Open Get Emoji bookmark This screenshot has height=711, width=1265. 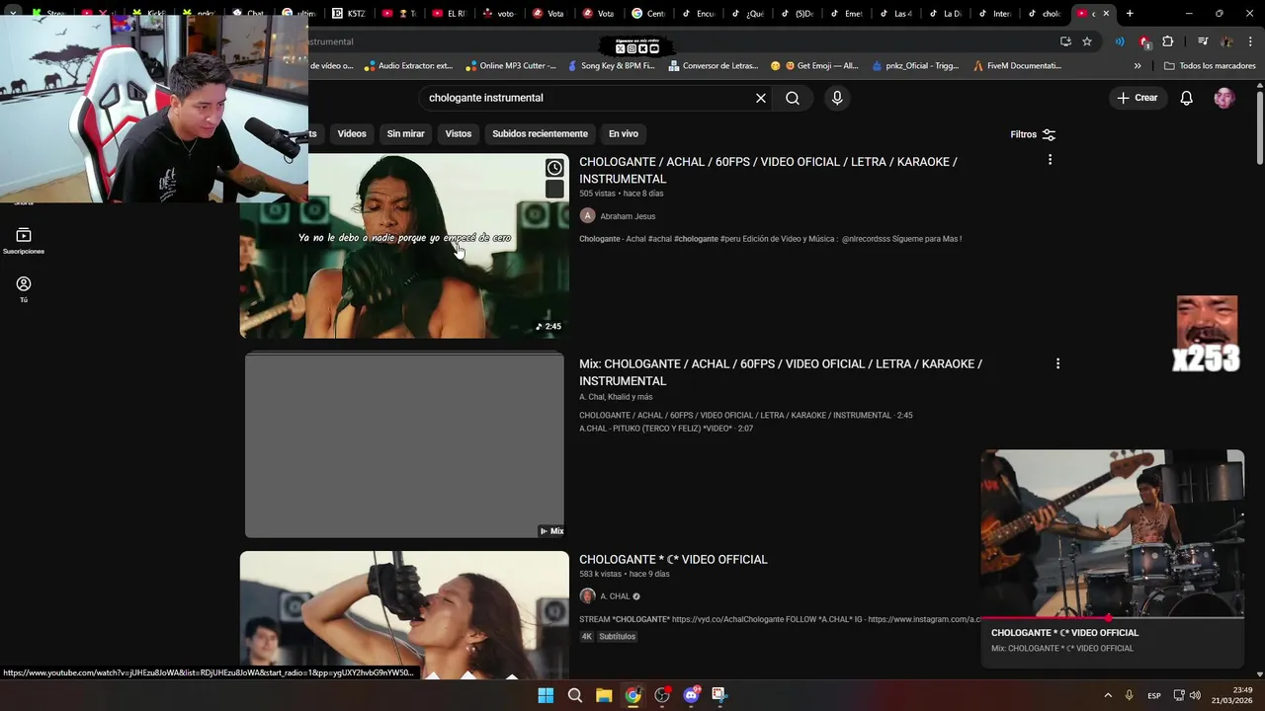[814, 66]
